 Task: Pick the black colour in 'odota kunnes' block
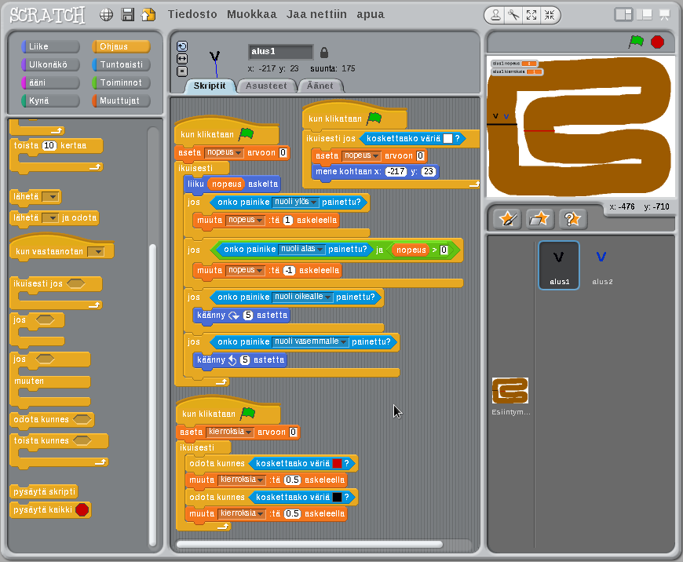337,497
